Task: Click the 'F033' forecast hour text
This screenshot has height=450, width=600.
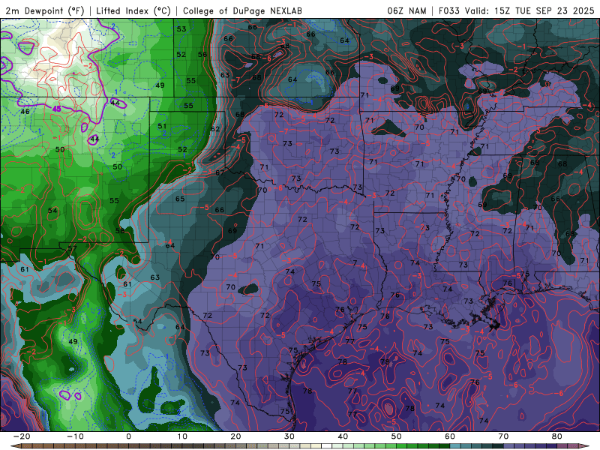Action: click(450, 10)
